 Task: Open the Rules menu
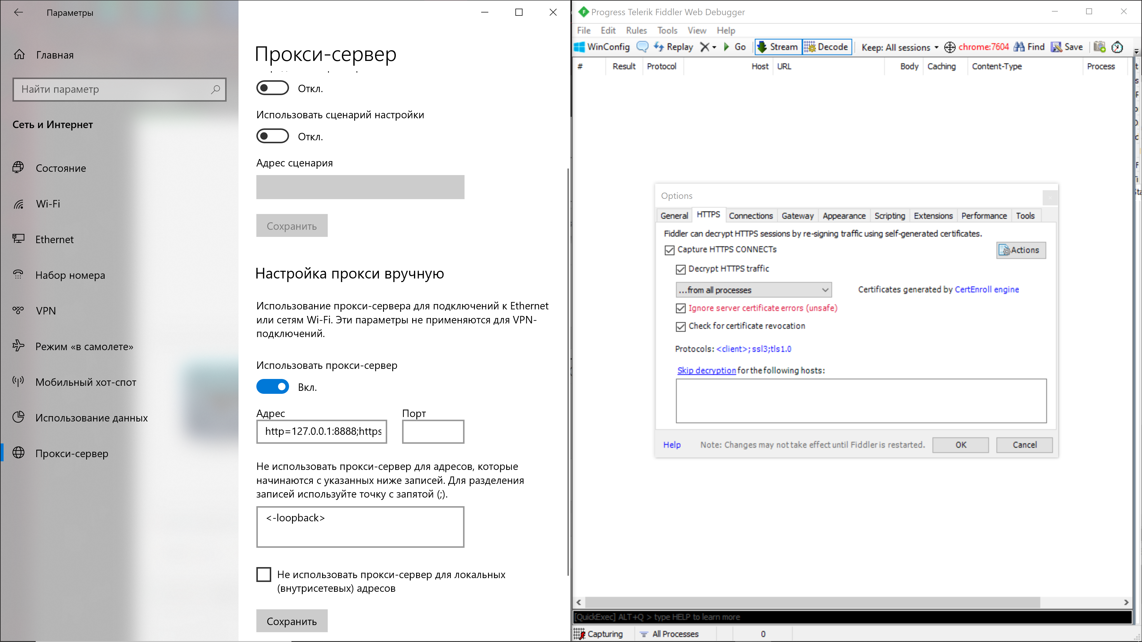coord(636,31)
